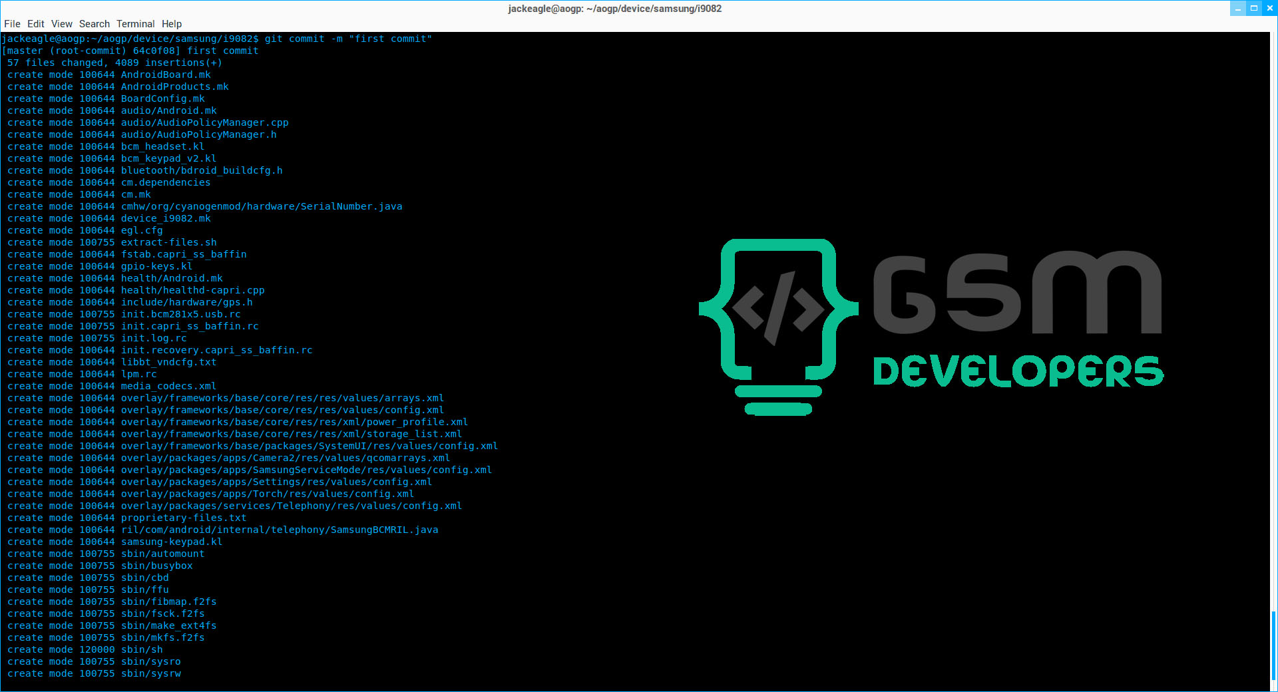This screenshot has height=692, width=1278.
Task: Click the health/healthd-capri.cpp line
Action: pyautogui.click(x=136, y=290)
